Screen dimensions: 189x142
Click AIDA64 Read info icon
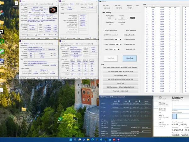[x=119, y=101]
